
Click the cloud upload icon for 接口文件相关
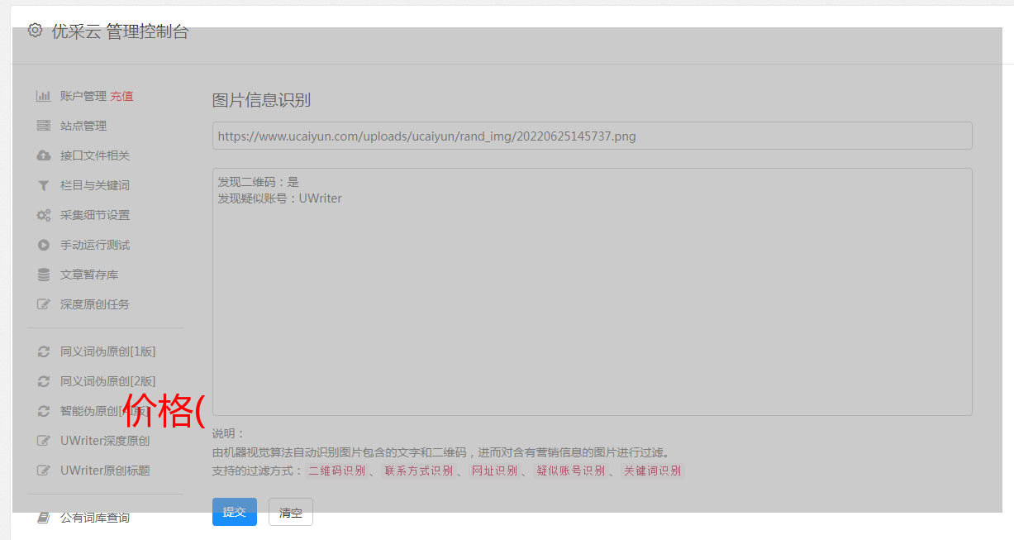(44, 155)
